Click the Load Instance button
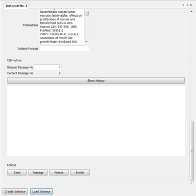This screenshot has width=196, height=196. tap(41, 192)
